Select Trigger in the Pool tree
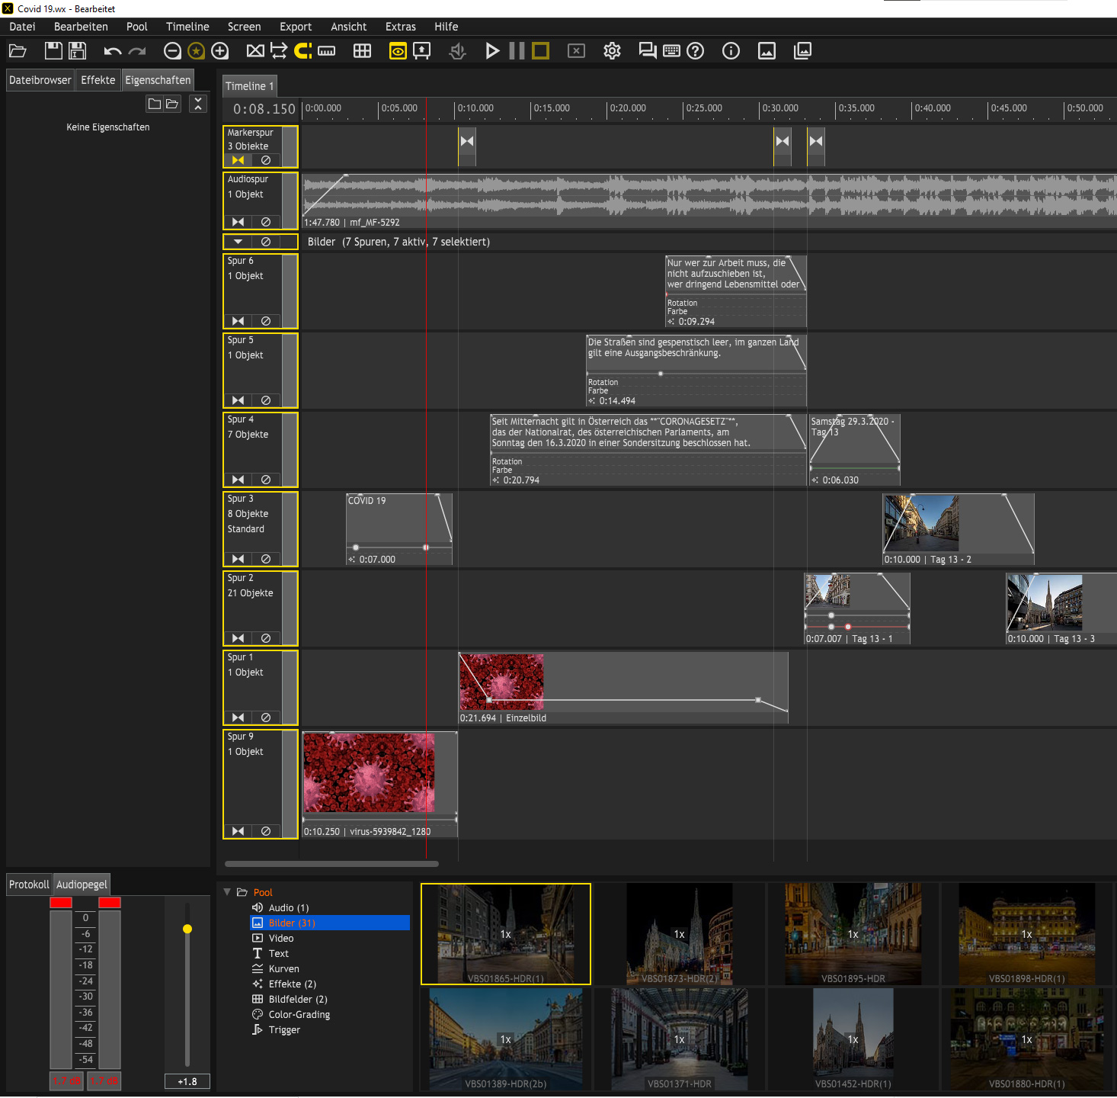 click(283, 1029)
